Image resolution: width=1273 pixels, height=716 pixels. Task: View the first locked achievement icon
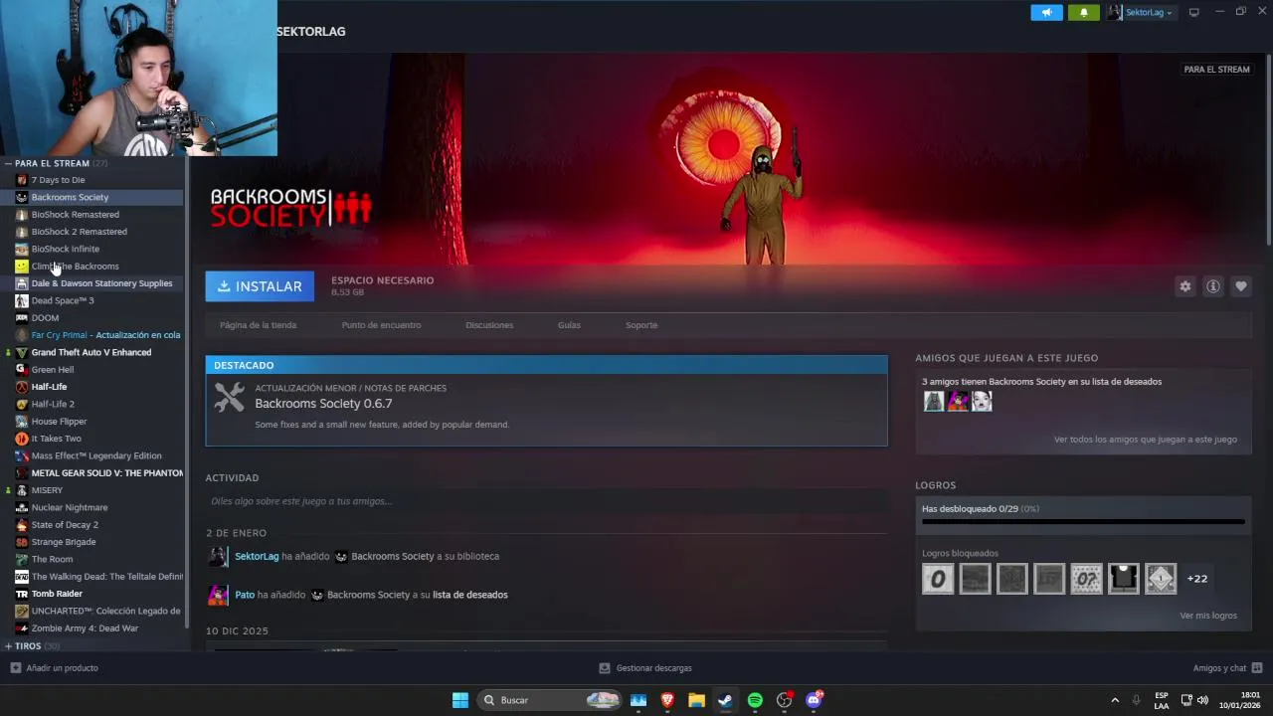pos(938,579)
